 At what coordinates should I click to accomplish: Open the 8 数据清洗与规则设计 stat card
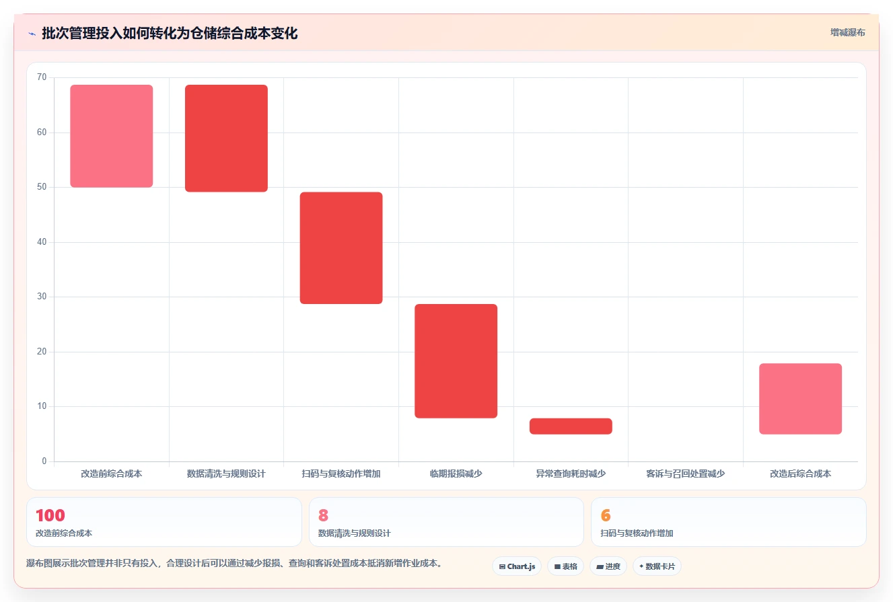(446, 522)
